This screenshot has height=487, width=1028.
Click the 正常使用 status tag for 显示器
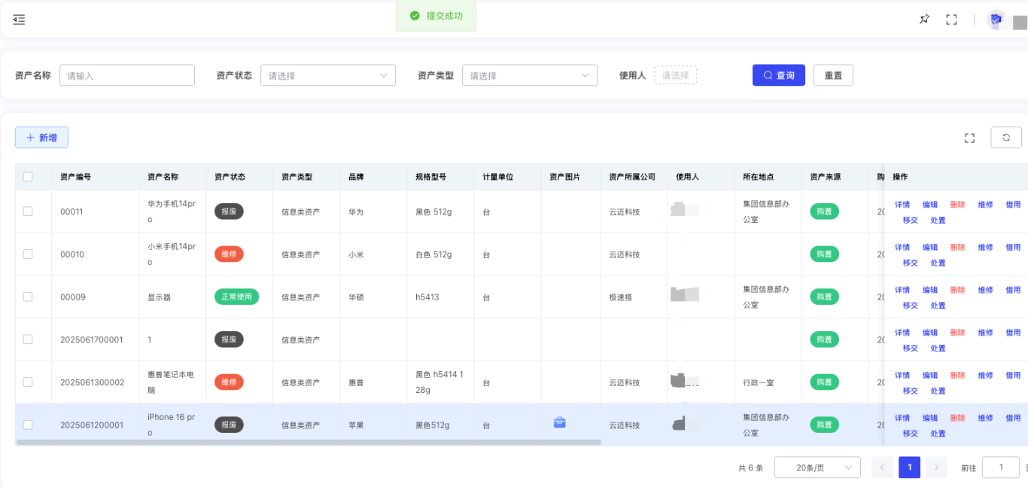click(x=236, y=297)
